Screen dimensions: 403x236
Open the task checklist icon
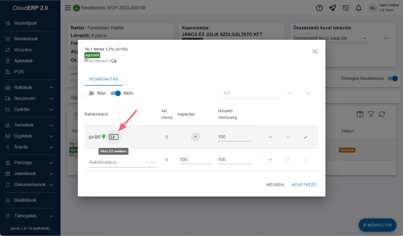(x=346, y=8)
